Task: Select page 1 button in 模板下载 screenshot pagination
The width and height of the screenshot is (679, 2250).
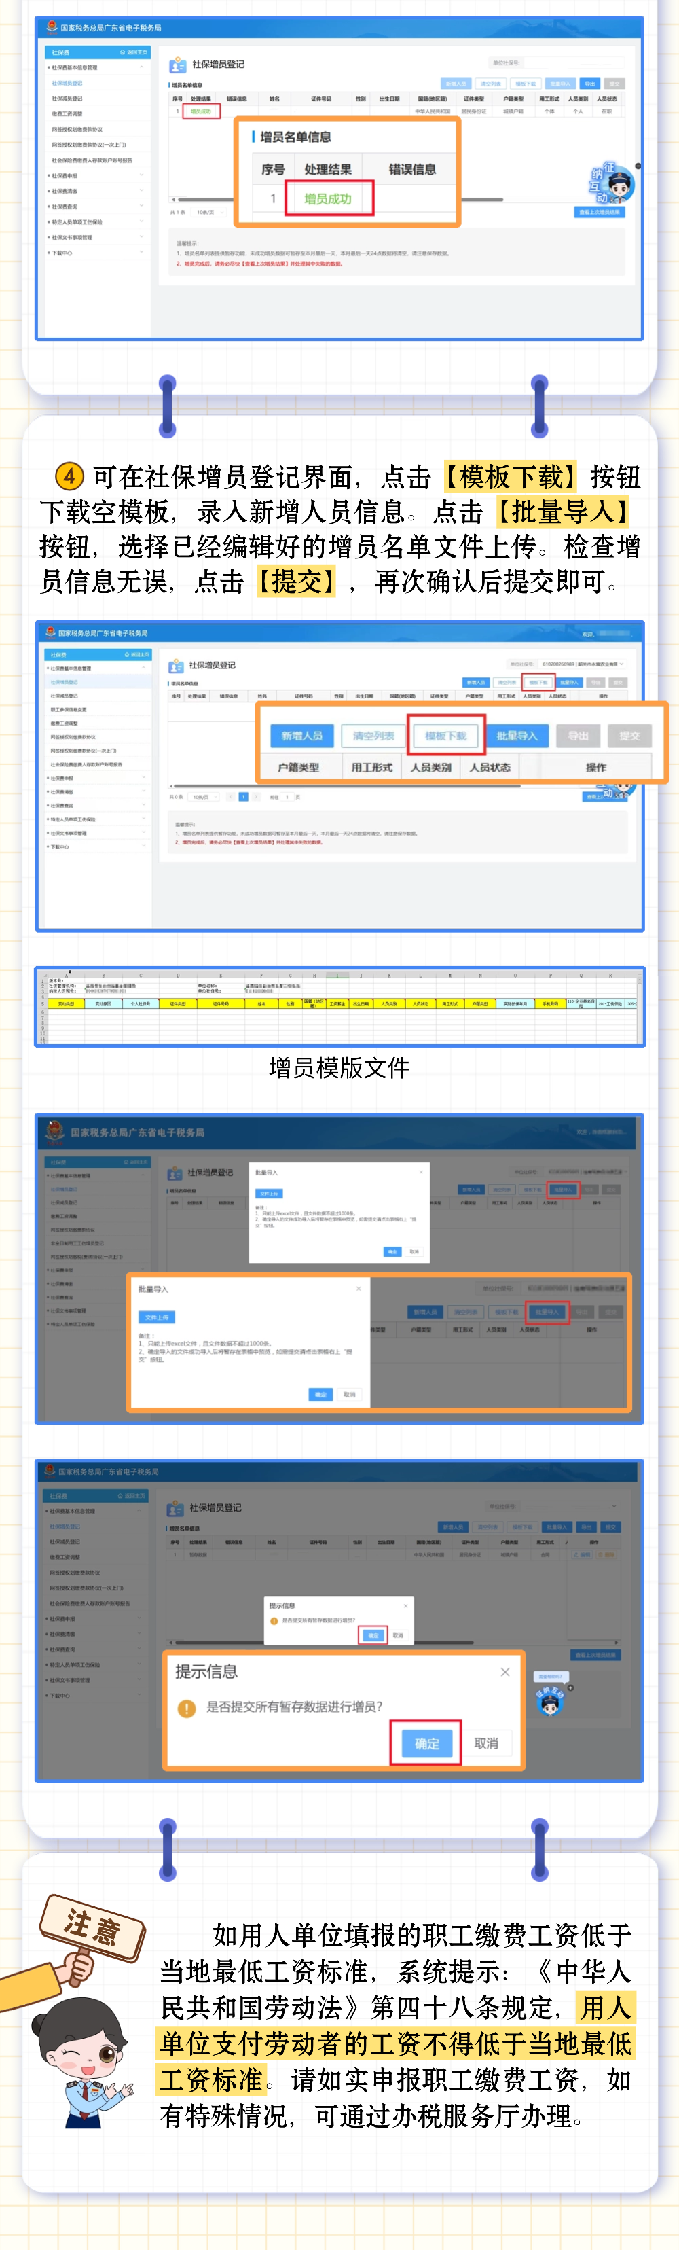Action: pos(244,797)
